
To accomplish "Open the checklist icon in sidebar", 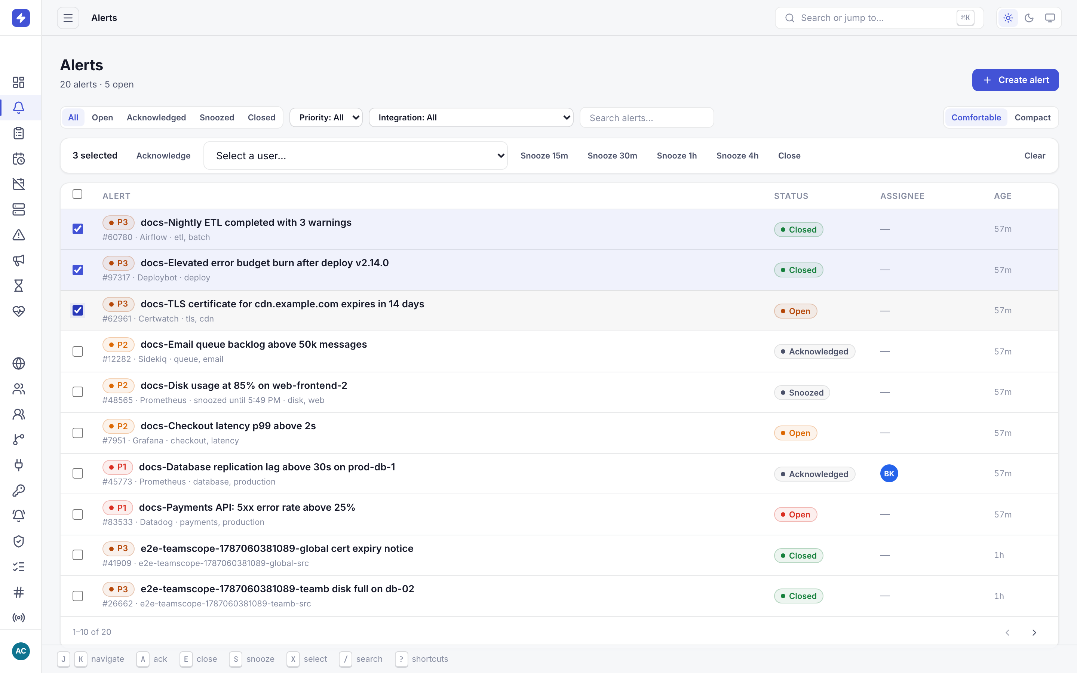I will pos(19,566).
